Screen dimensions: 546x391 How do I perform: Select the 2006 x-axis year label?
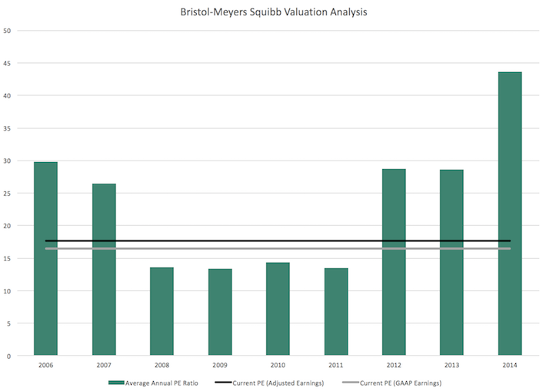[x=45, y=365]
